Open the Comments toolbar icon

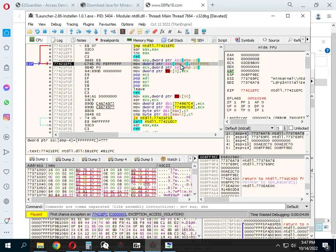point(140,32)
